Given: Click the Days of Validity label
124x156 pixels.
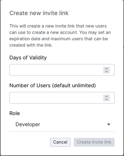Looking at the screenshot, I should pos(28,58).
